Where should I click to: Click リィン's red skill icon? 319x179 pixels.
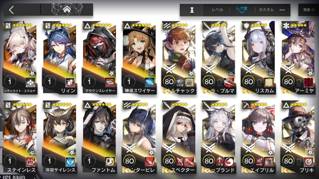70,82
